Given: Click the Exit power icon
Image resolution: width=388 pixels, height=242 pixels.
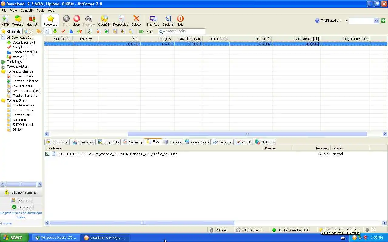Looking at the screenshot, I should [x=180, y=21].
